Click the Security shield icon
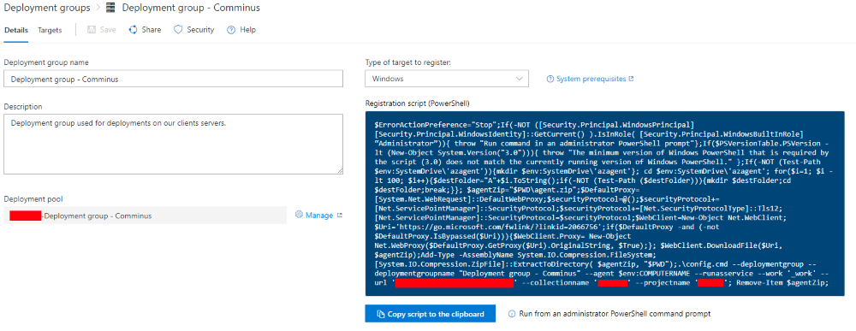Image resolution: width=856 pixels, height=331 pixels. tap(178, 30)
